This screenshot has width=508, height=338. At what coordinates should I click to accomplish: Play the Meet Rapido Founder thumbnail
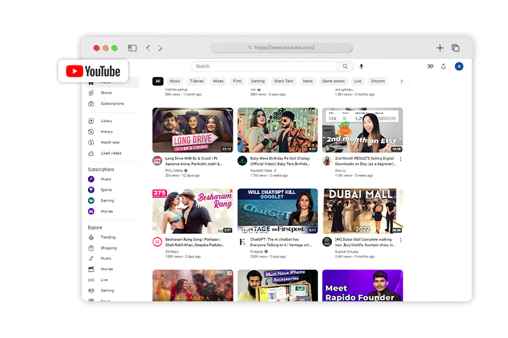362,286
